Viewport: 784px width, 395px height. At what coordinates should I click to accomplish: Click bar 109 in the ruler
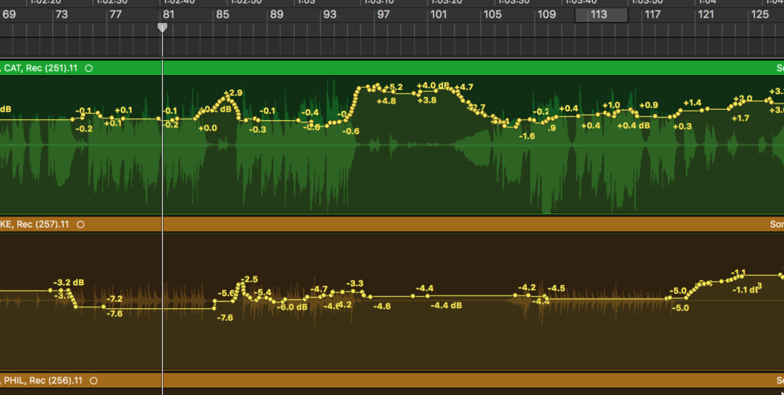(546, 14)
